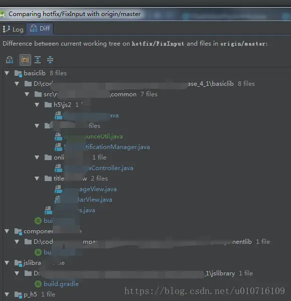
Task: Click the gradle icon under nentlib directory
Action: (x=38, y=252)
